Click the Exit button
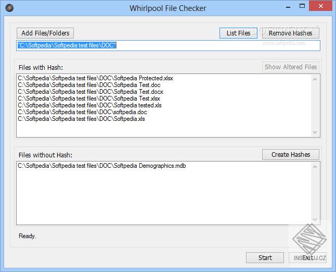This screenshot has height=272, width=336. 308,257
